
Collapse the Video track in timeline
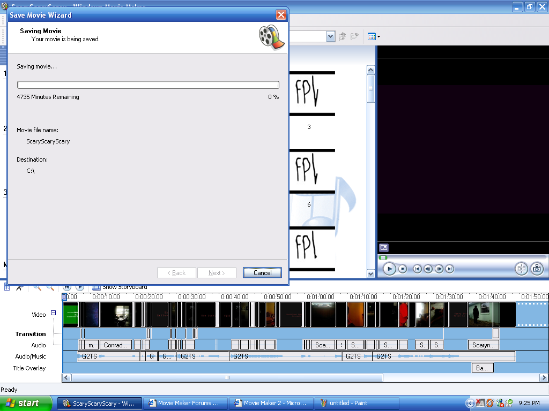53,313
